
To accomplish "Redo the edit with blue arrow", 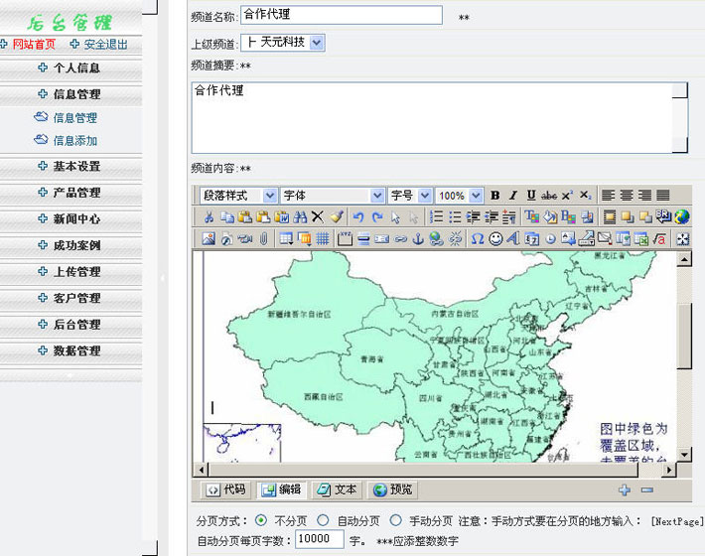I will coord(377,217).
